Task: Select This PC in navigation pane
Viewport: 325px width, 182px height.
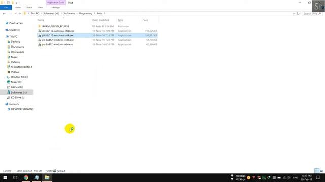Action: coord(13,36)
